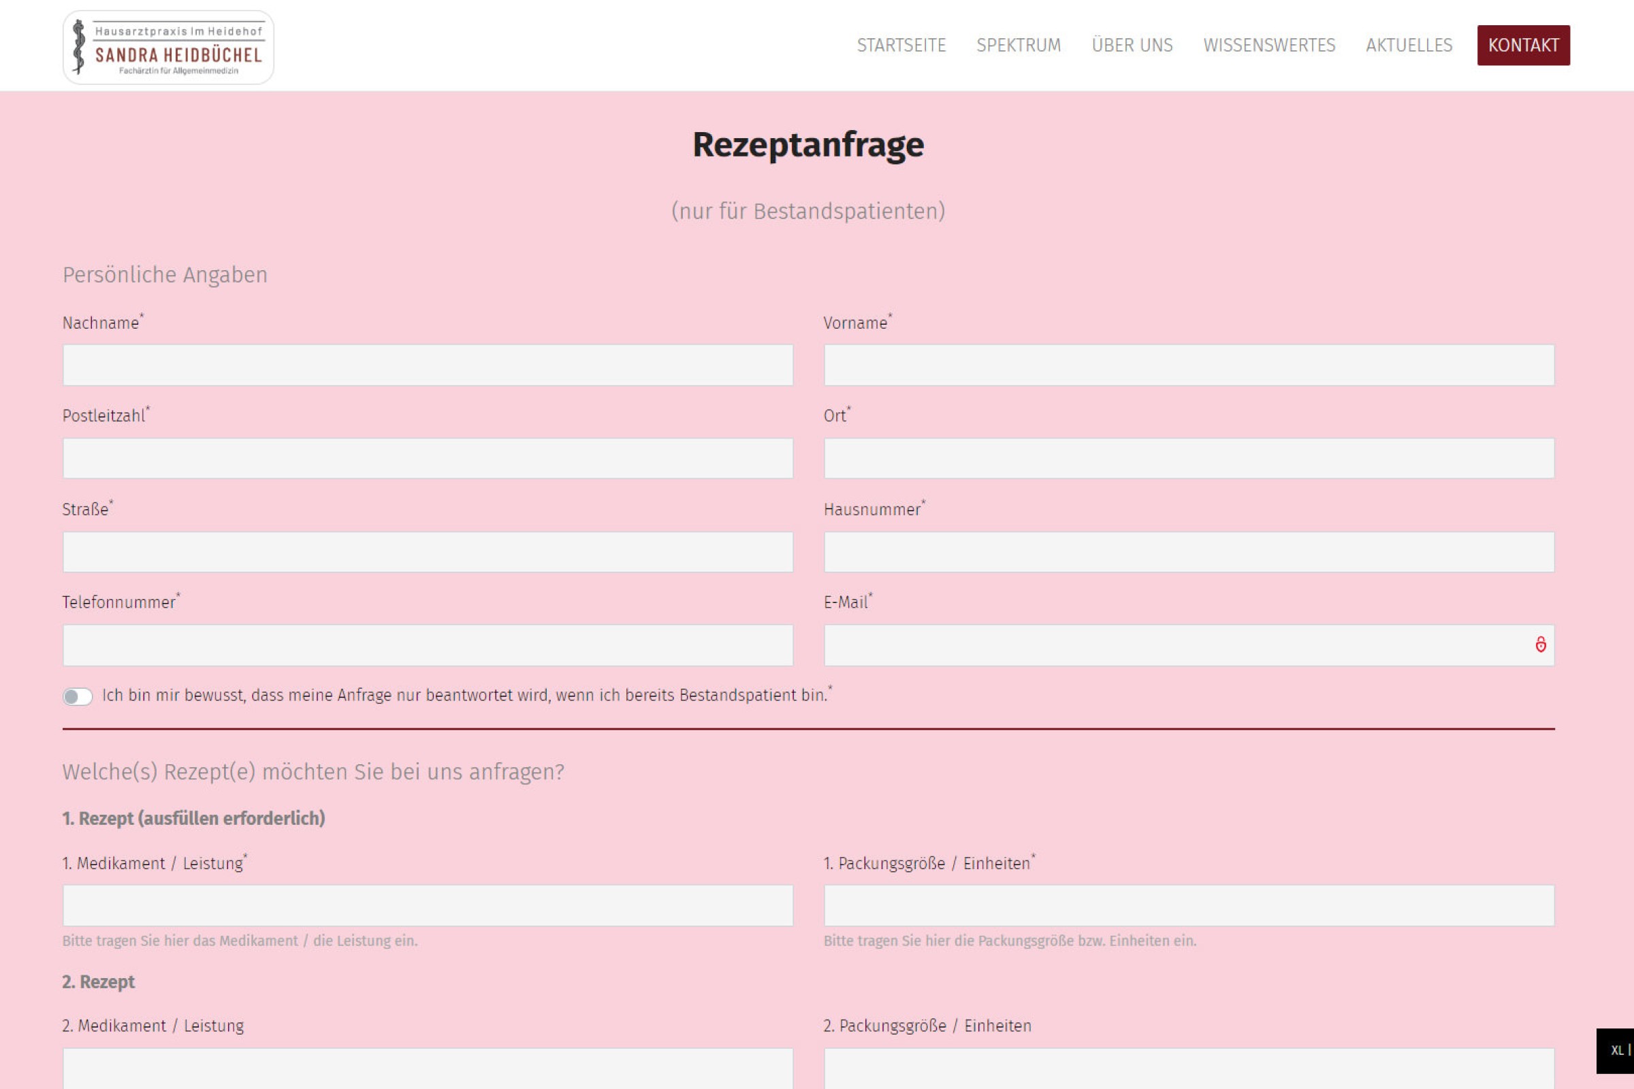Focus the Nachname input field
Screen dimensions: 1634x1089
428,365
